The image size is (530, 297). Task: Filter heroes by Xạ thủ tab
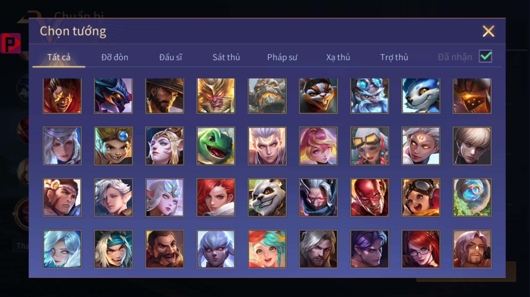tap(338, 57)
